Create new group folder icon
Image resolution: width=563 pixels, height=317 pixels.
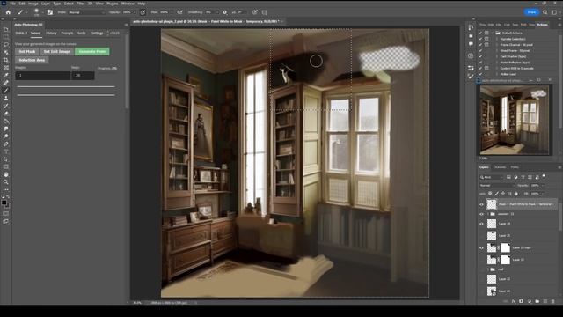coord(537,301)
